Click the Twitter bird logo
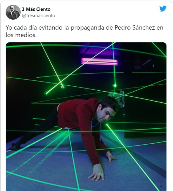The width and height of the screenshot is (173, 191). [163, 8]
